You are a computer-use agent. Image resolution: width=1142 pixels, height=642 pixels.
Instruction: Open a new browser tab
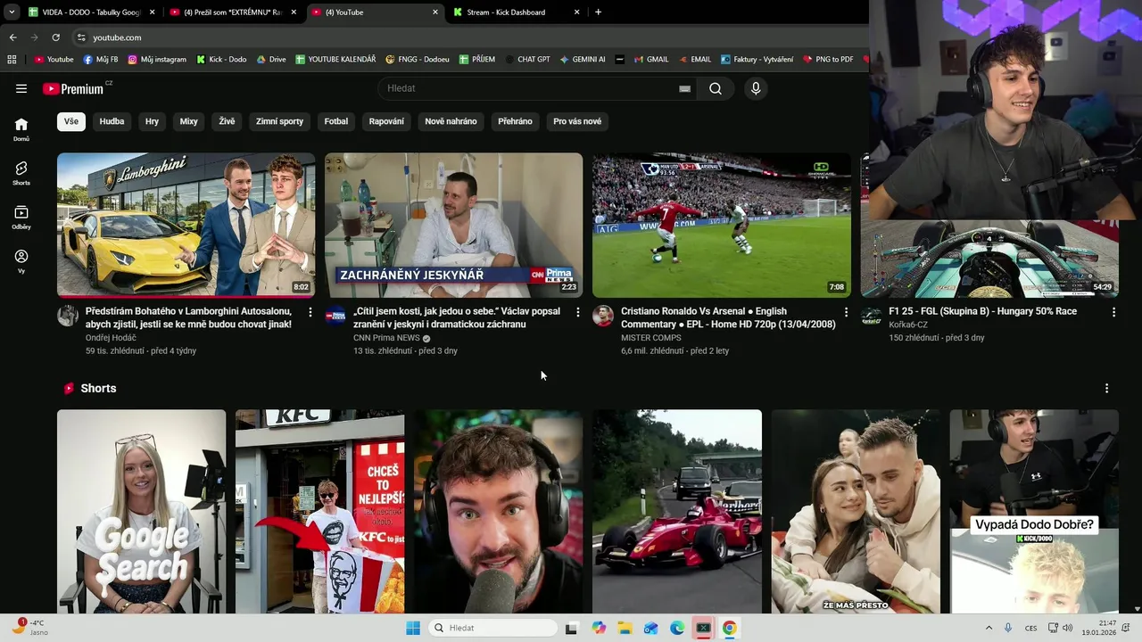click(x=598, y=12)
